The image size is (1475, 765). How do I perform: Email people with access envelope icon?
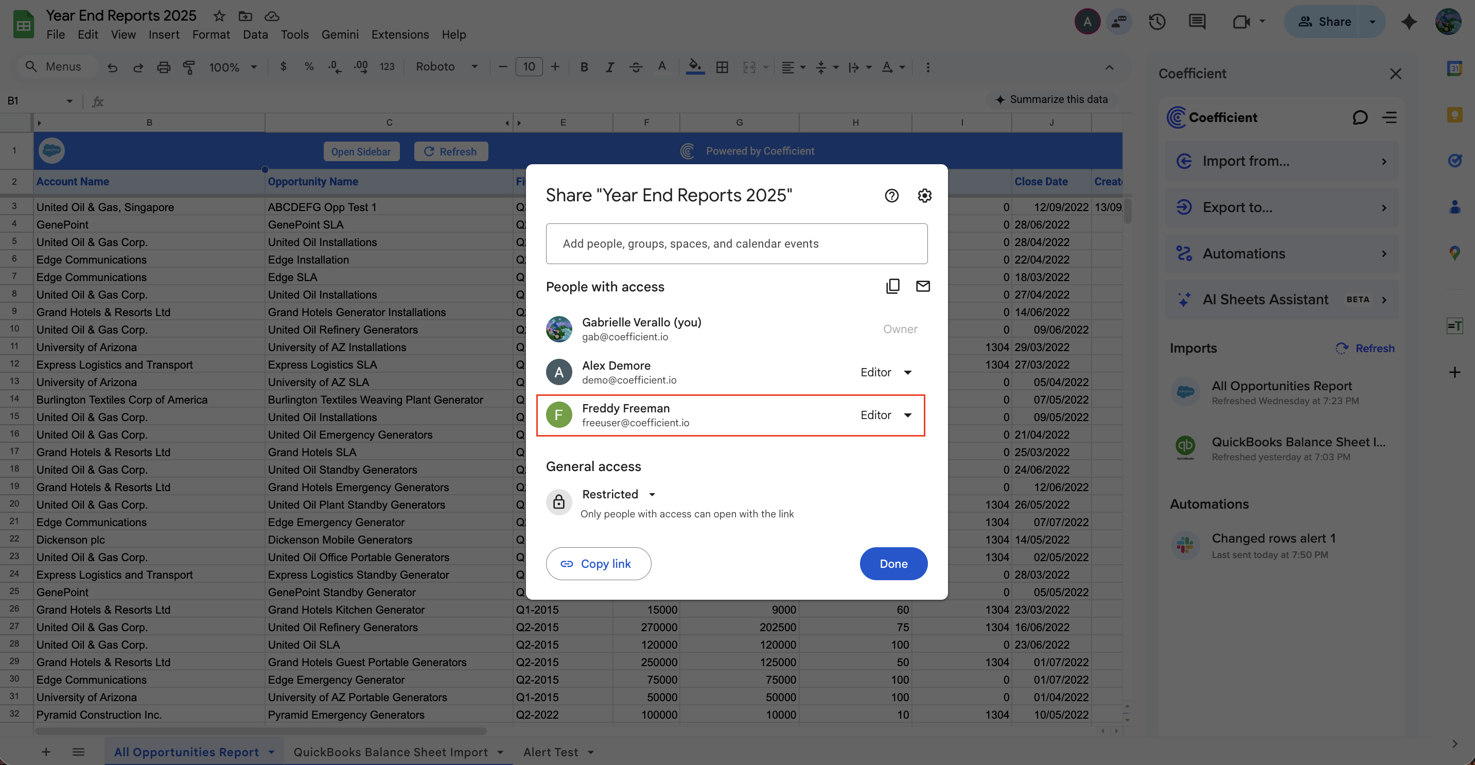click(922, 286)
